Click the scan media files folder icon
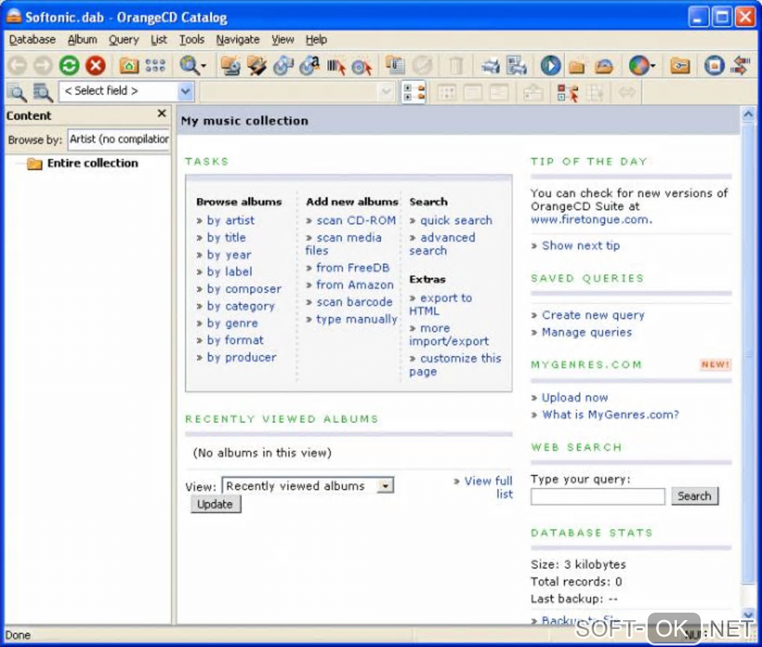Viewport: 762px width, 647px height. (x=256, y=65)
